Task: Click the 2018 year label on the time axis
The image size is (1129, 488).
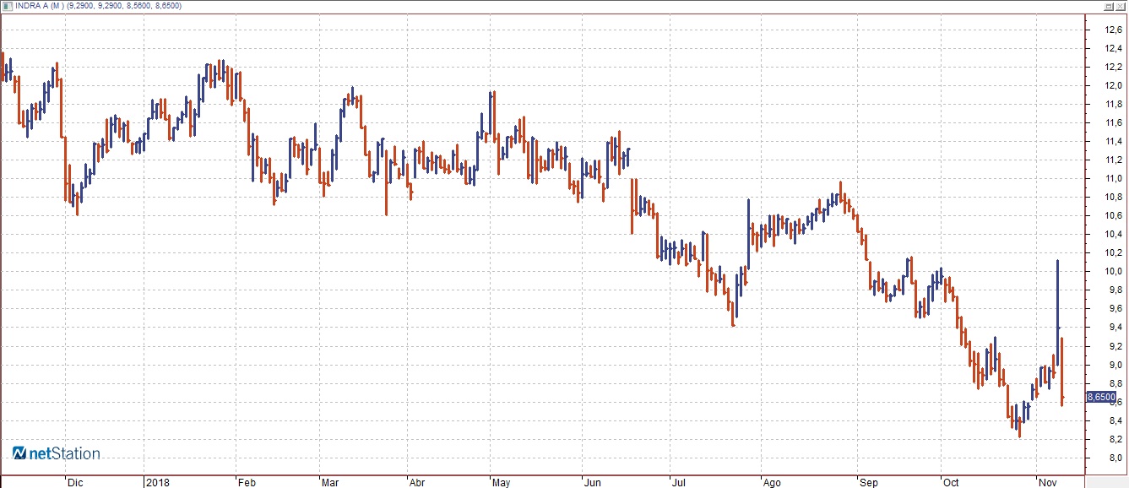Action: pyautogui.click(x=157, y=483)
